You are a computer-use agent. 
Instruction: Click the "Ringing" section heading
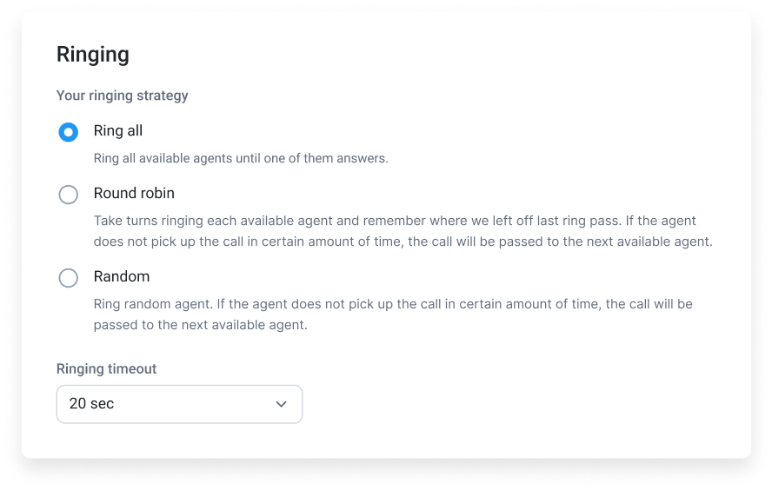pos(92,55)
